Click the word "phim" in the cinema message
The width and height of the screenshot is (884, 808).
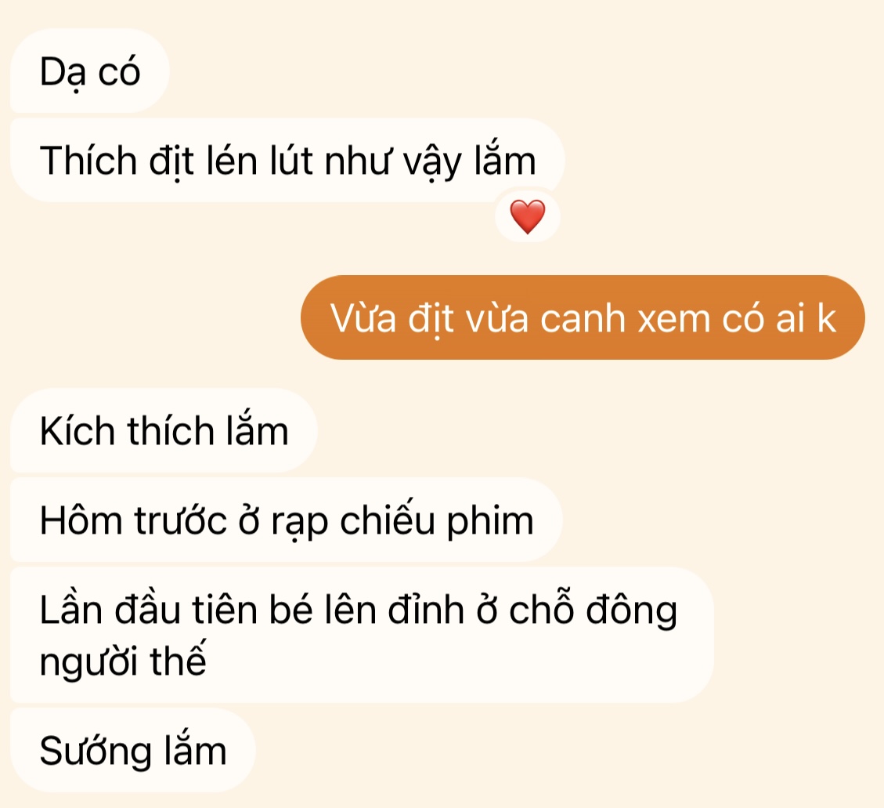[490, 521]
